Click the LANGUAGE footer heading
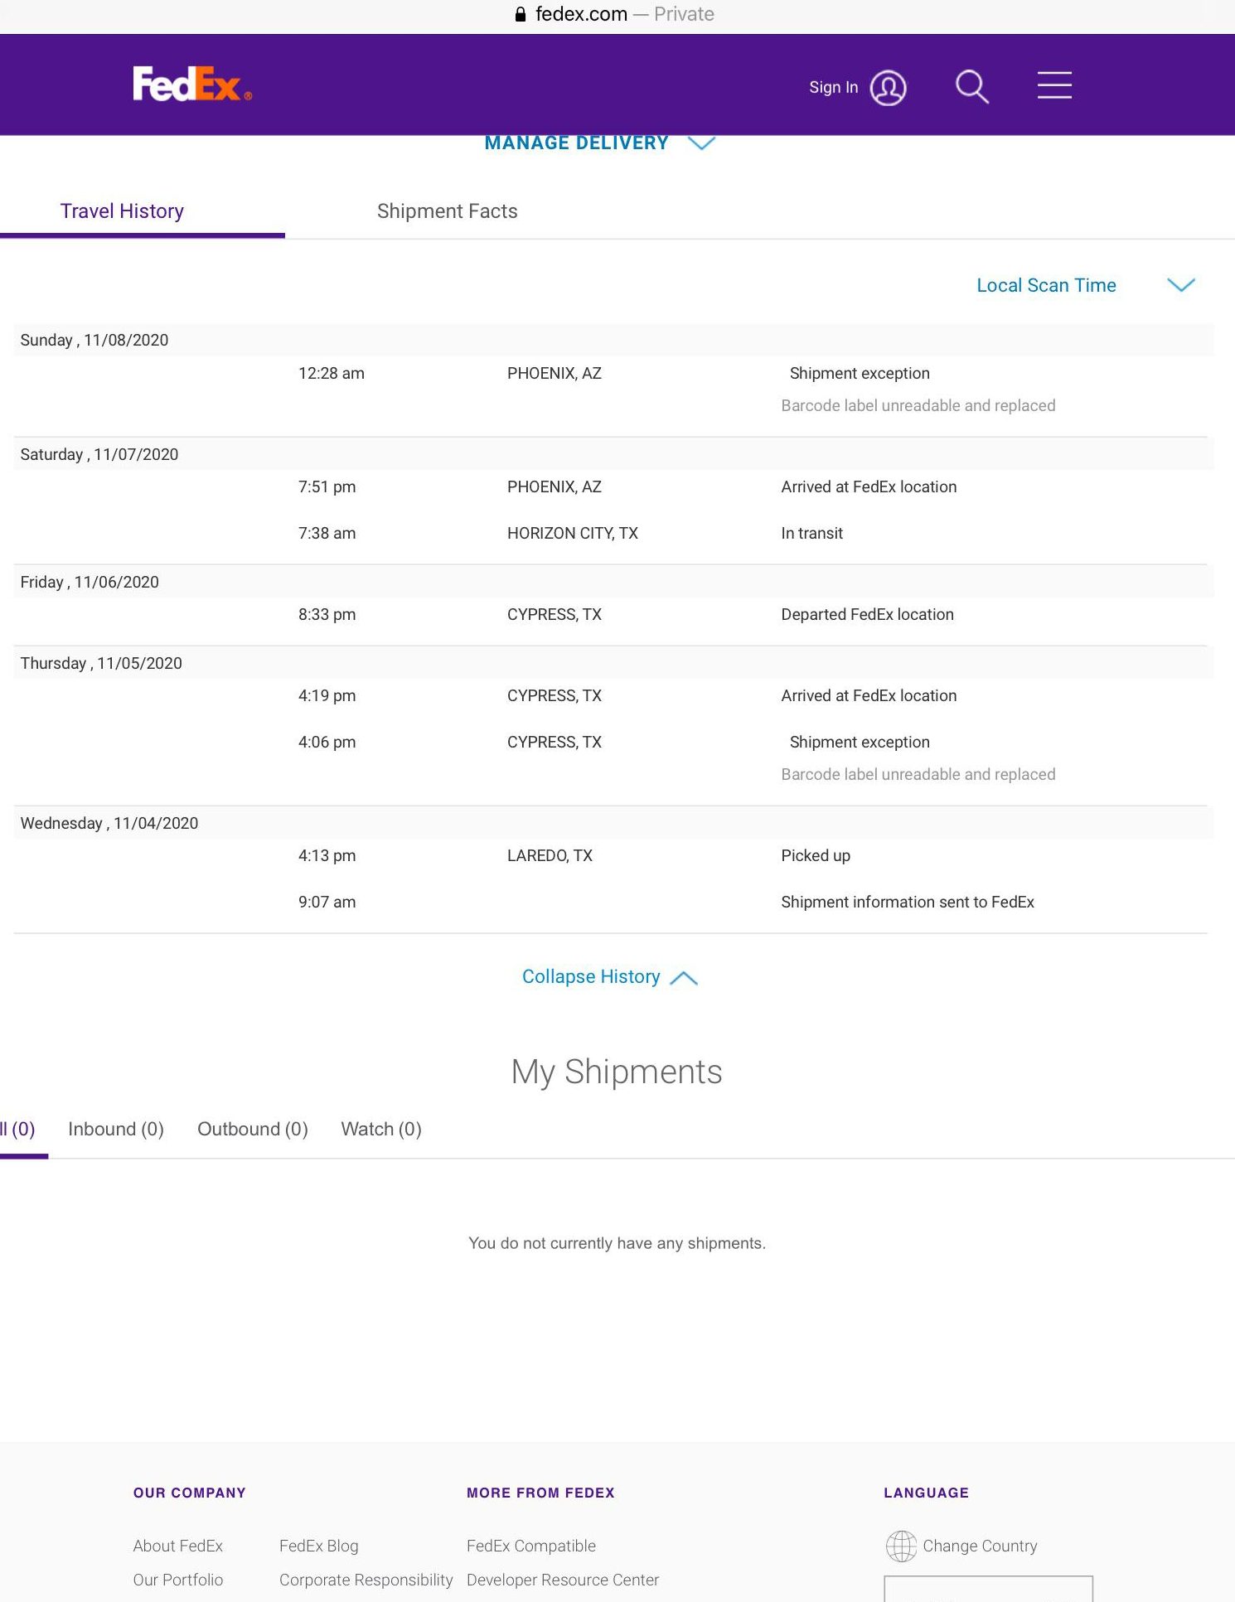 tap(926, 1493)
